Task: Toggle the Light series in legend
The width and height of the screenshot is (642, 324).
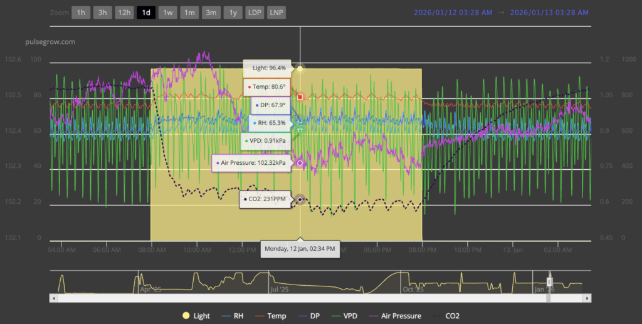Action: point(197,316)
